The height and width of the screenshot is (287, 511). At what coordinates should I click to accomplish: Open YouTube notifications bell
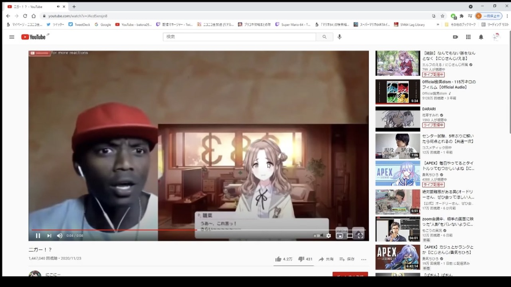click(481, 37)
